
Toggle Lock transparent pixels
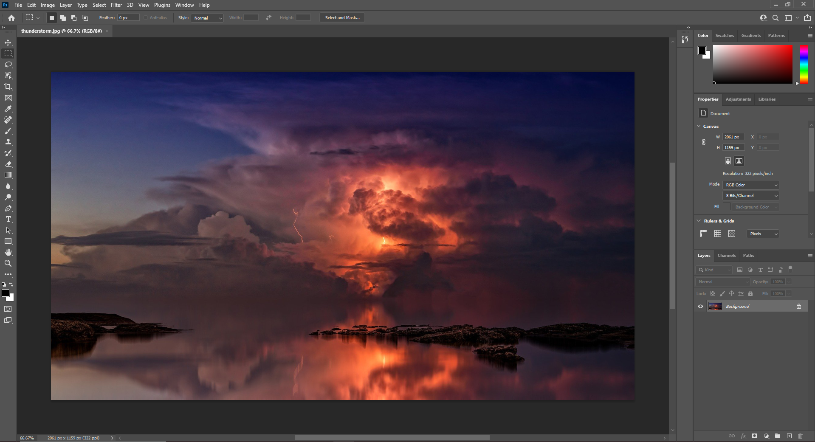click(713, 293)
